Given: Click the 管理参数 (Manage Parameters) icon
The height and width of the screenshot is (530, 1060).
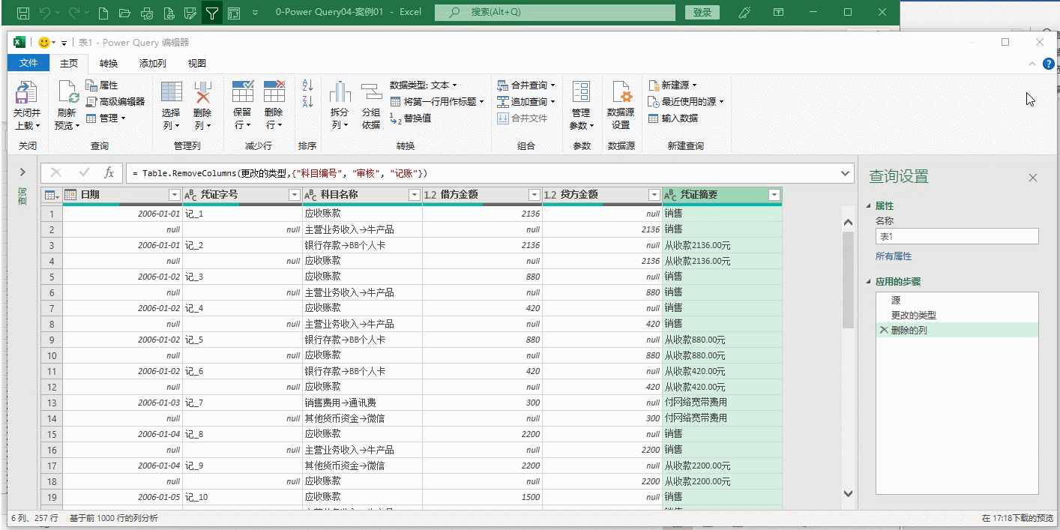Looking at the screenshot, I should point(581,92).
